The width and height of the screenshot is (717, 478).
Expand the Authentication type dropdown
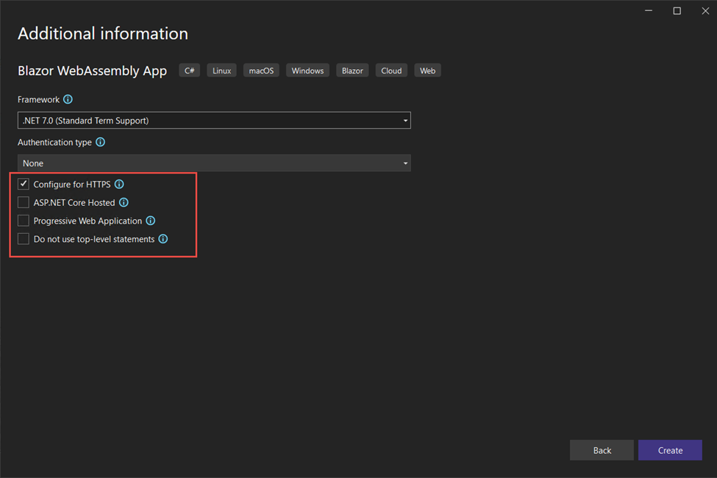point(213,163)
